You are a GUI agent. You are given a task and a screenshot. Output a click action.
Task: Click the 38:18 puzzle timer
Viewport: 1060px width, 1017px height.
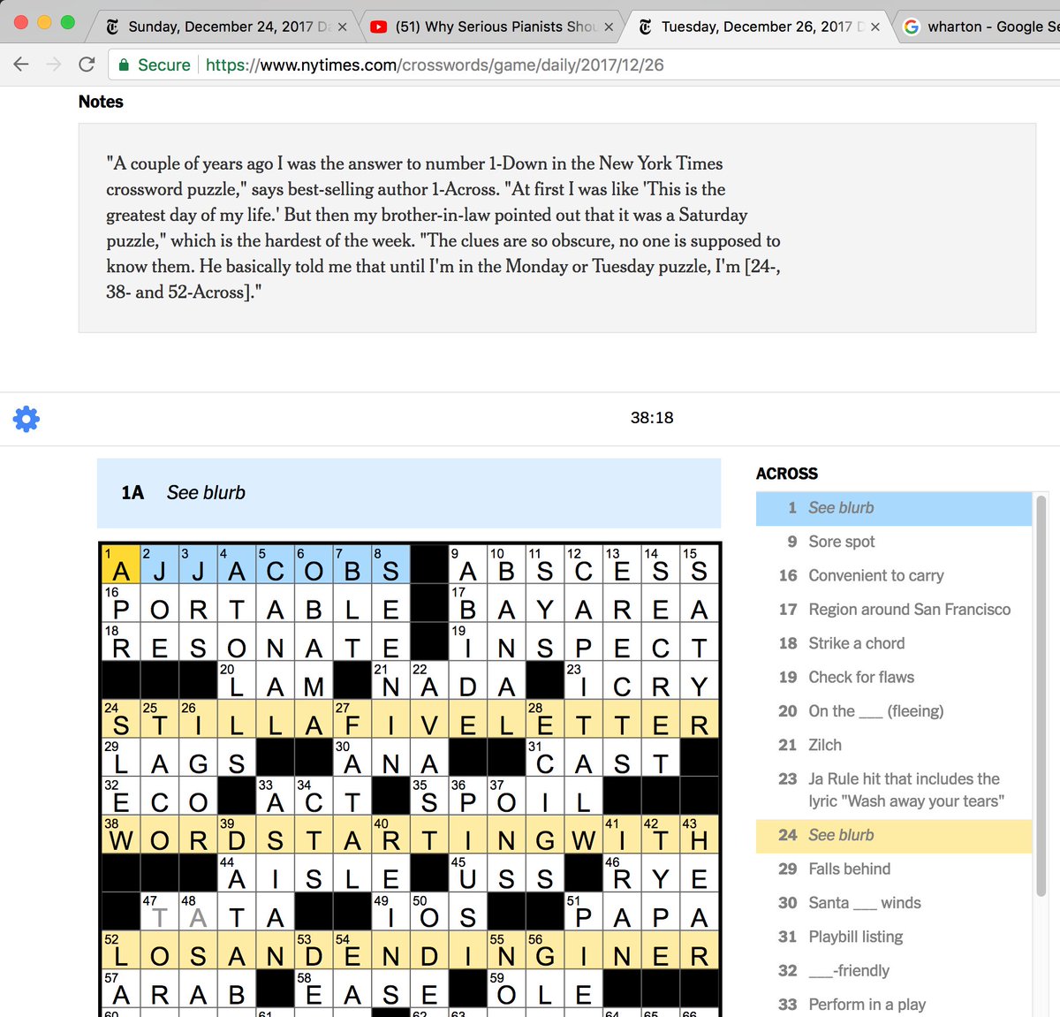652,418
